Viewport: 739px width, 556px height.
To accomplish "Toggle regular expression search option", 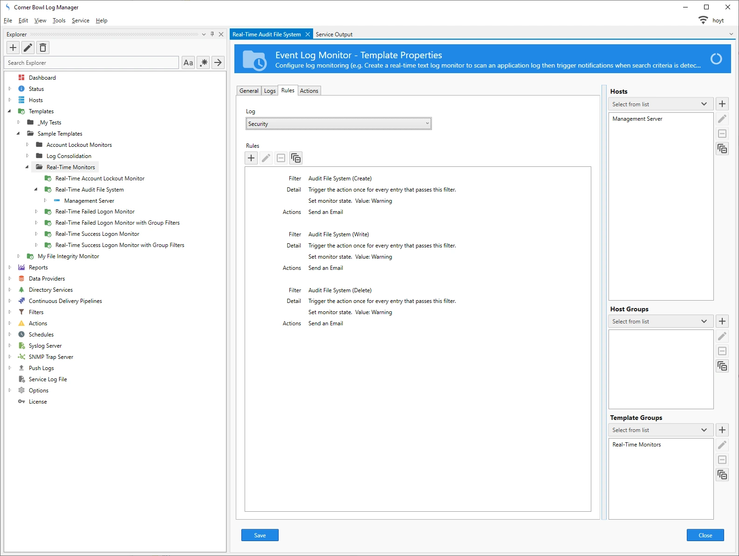I will [x=203, y=62].
